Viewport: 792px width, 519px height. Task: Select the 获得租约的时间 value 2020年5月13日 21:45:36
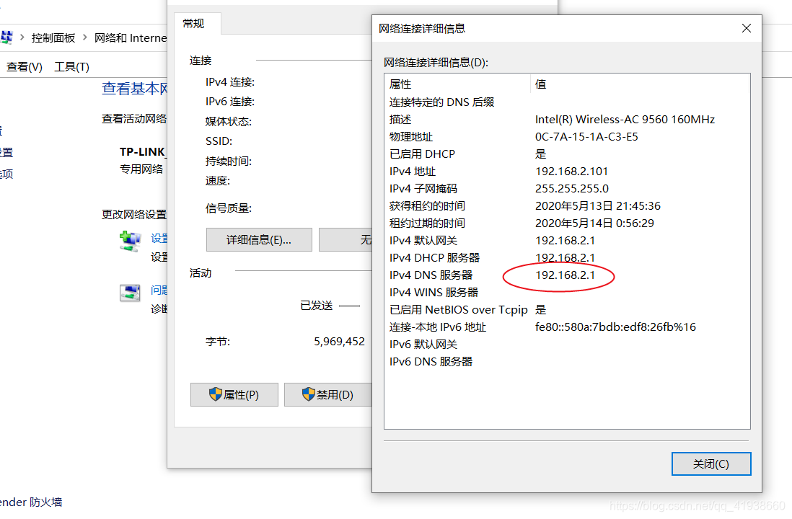597,206
